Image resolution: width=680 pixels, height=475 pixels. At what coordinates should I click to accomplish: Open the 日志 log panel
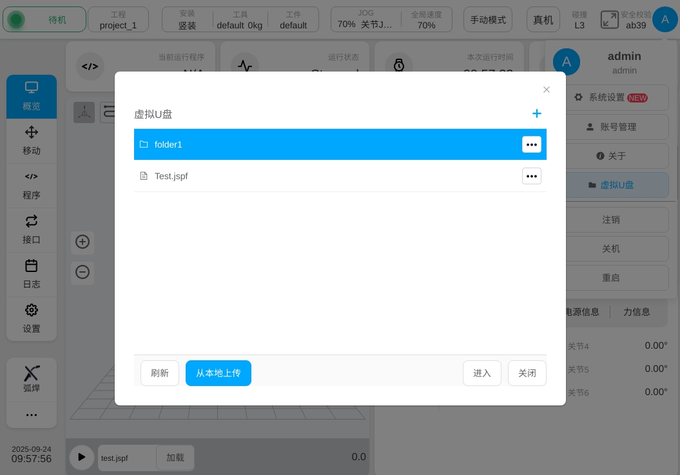pos(32,274)
